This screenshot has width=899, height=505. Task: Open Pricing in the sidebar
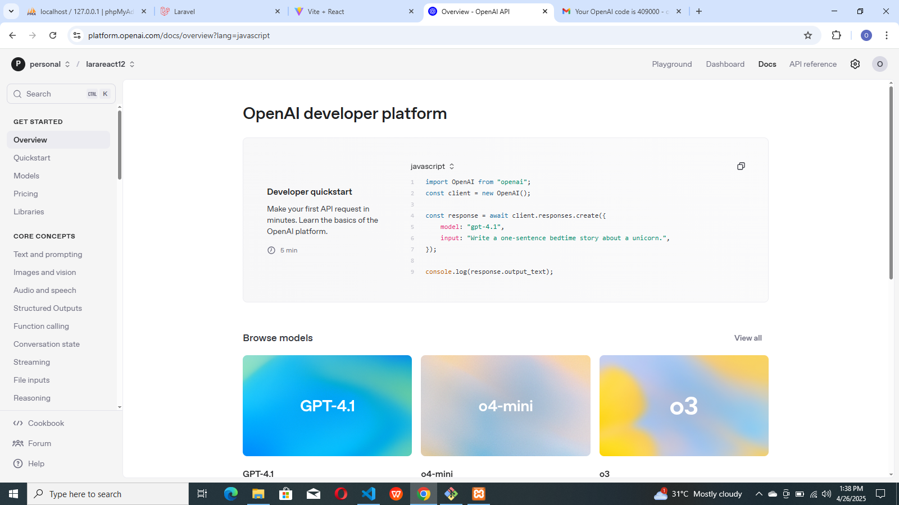click(x=58, y=194)
